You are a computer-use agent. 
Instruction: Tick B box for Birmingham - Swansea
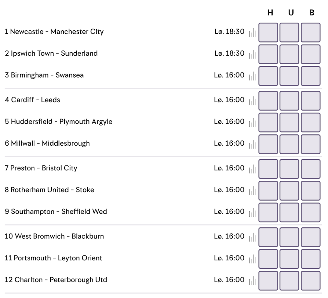click(311, 76)
